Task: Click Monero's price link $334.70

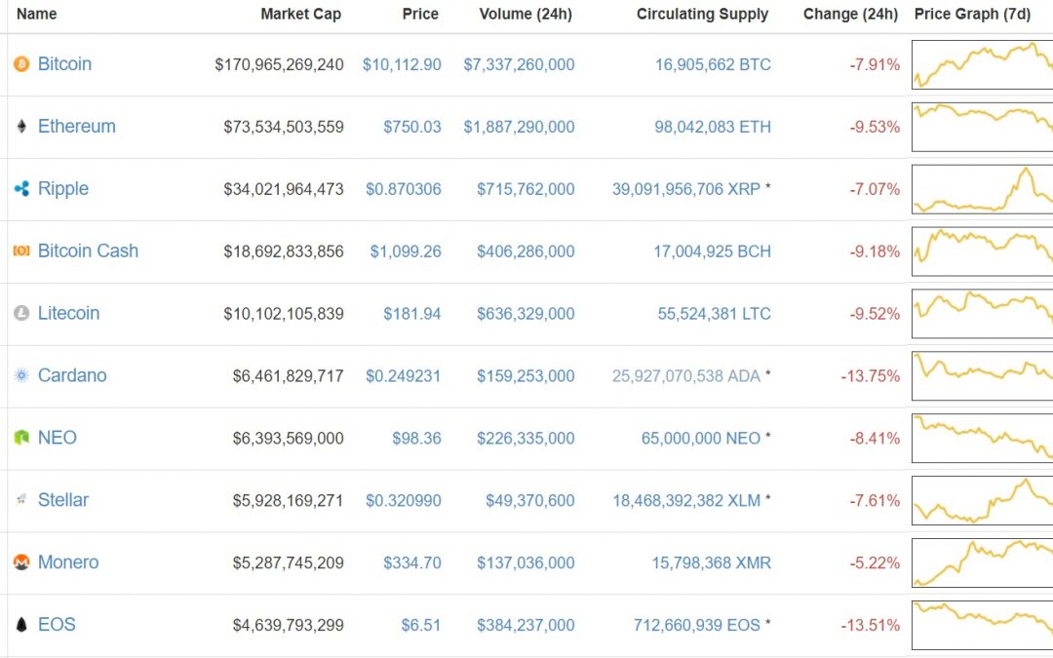Action: (414, 562)
